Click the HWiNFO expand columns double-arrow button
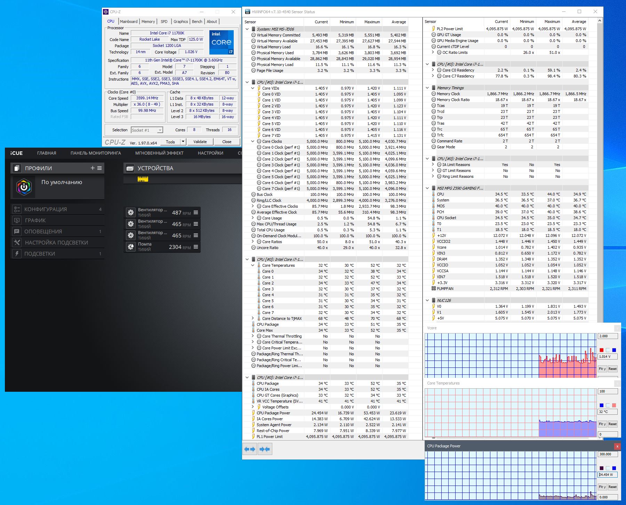 coord(250,449)
